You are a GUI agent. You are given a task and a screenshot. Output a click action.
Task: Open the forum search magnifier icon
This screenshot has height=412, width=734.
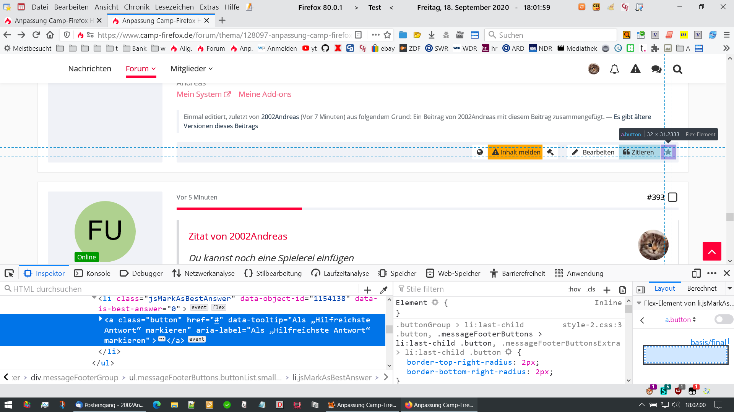tap(677, 69)
